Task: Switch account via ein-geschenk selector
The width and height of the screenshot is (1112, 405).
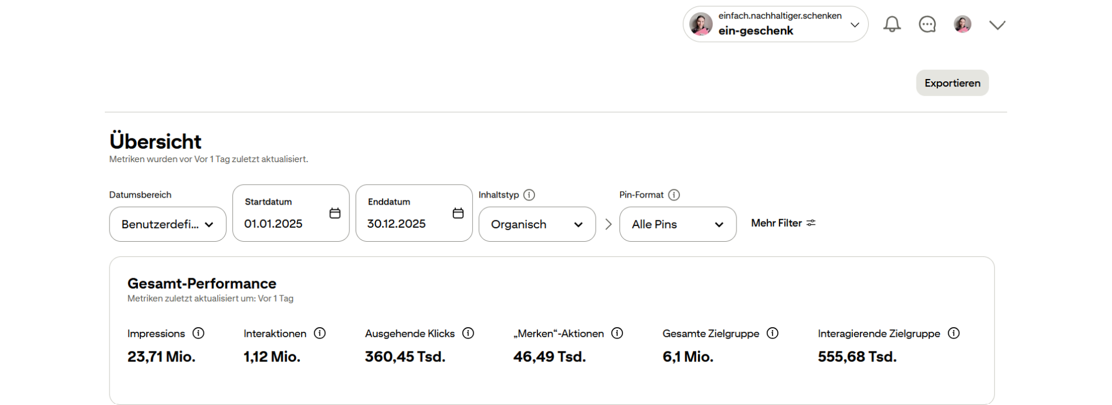Action: 775,24
